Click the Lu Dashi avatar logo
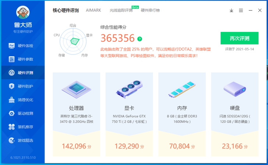This screenshot has width=268, height=165. 23,12
